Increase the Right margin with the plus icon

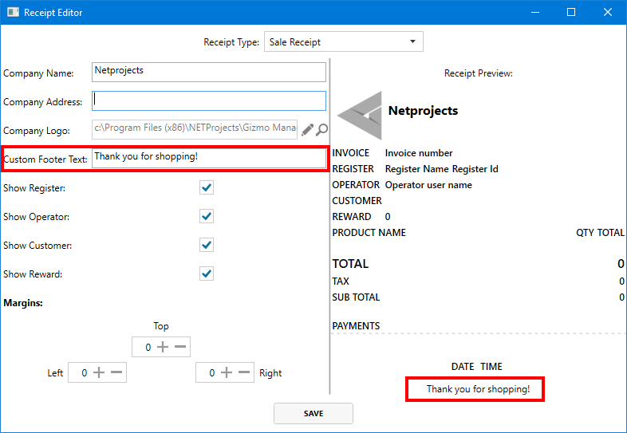click(x=227, y=372)
